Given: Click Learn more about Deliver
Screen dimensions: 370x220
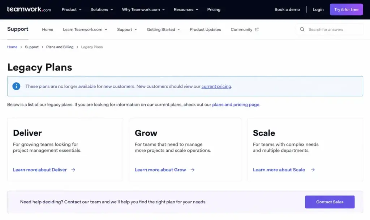Looking at the screenshot, I should tap(40, 170).
